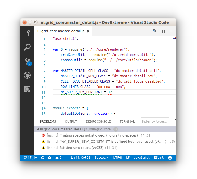Switch git branch 17_1+ in status bar
This screenshot has height=179, width=197.
click(x=31, y=158)
